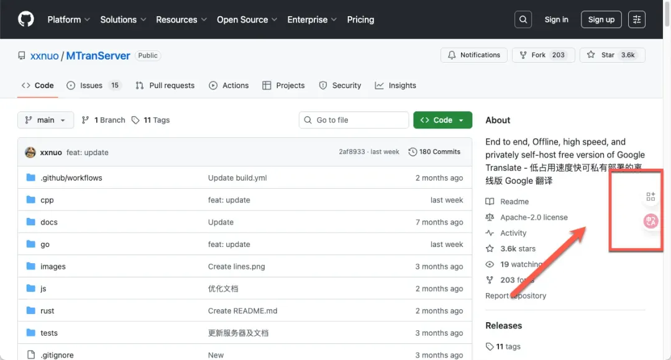This screenshot has height=360, width=671.
Task: Click the 180 Commits history link
Action: [434, 152]
